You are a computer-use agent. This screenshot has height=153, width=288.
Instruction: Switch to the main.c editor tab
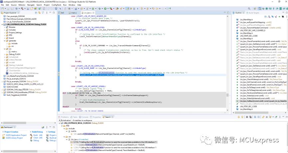click(x=73, y=13)
